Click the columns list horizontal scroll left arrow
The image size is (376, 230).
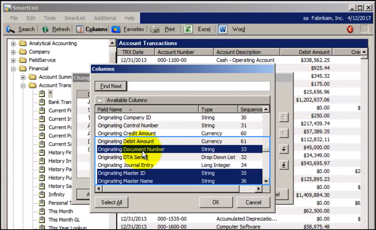coord(99,189)
